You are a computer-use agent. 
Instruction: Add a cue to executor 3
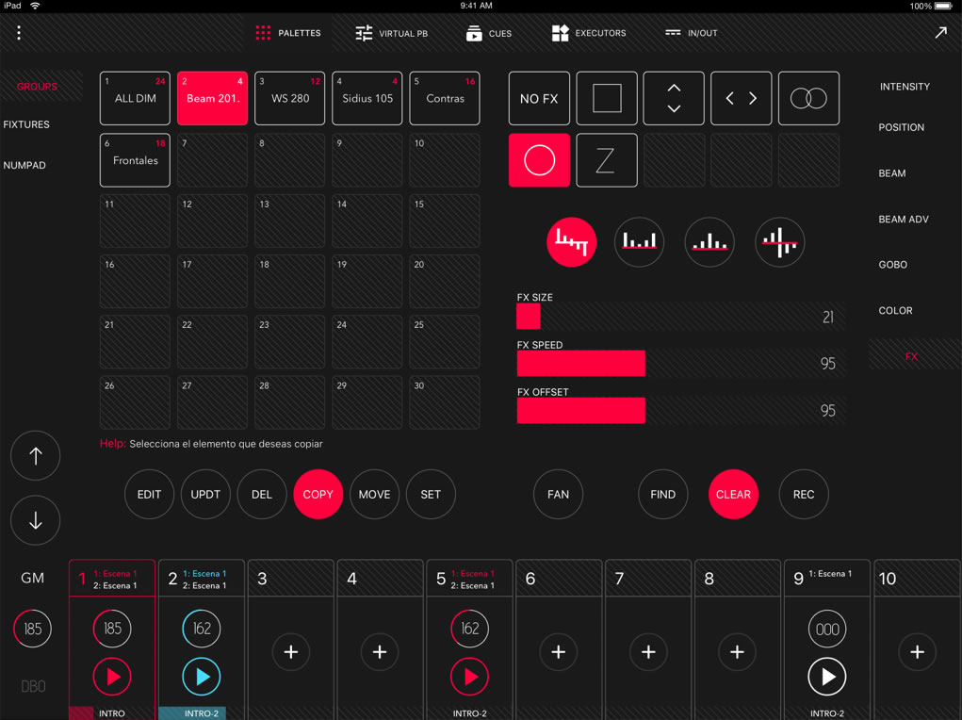[x=290, y=652]
